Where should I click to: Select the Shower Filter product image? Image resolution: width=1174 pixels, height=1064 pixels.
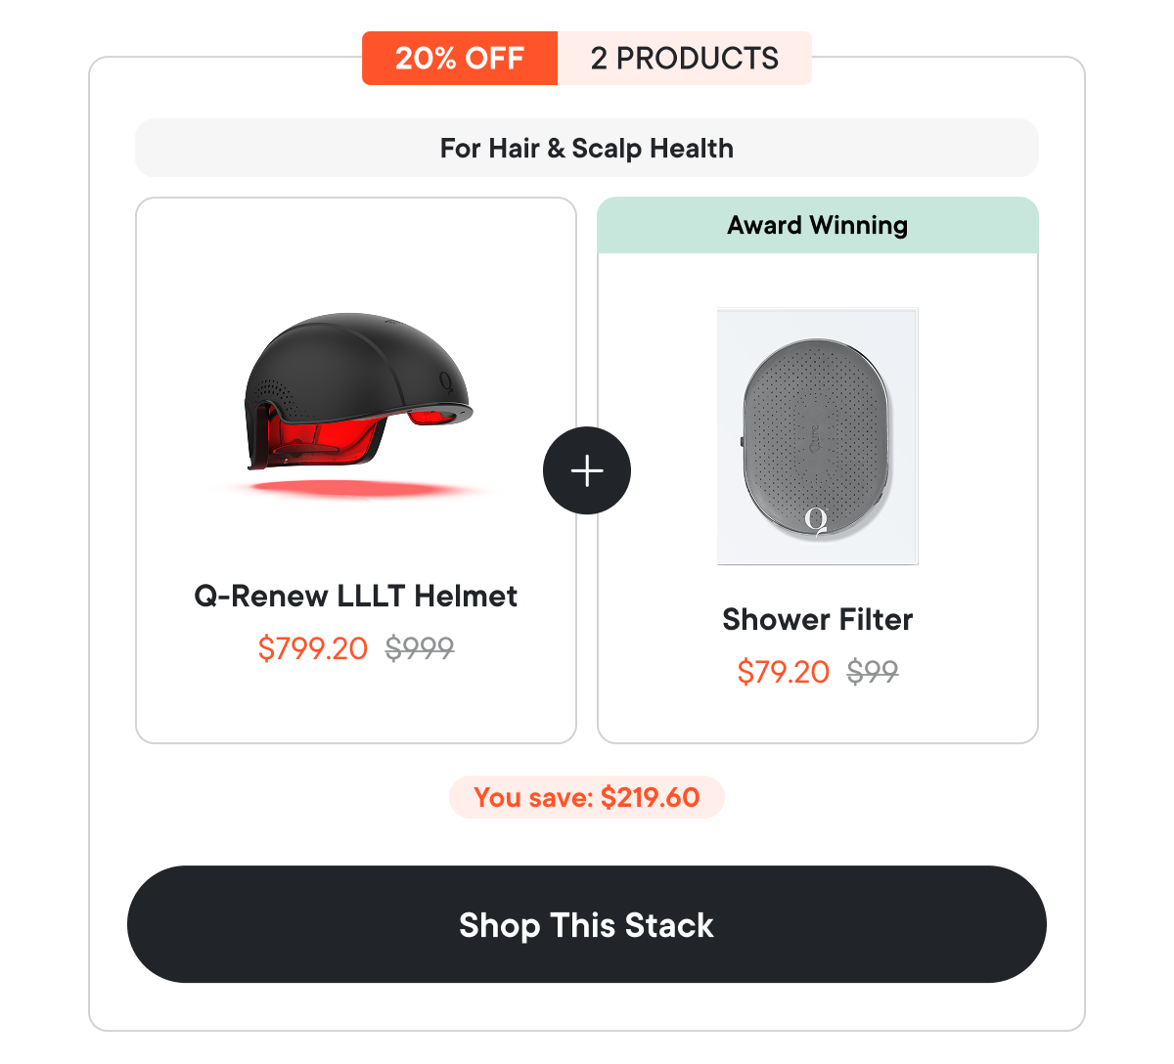coord(818,435)
